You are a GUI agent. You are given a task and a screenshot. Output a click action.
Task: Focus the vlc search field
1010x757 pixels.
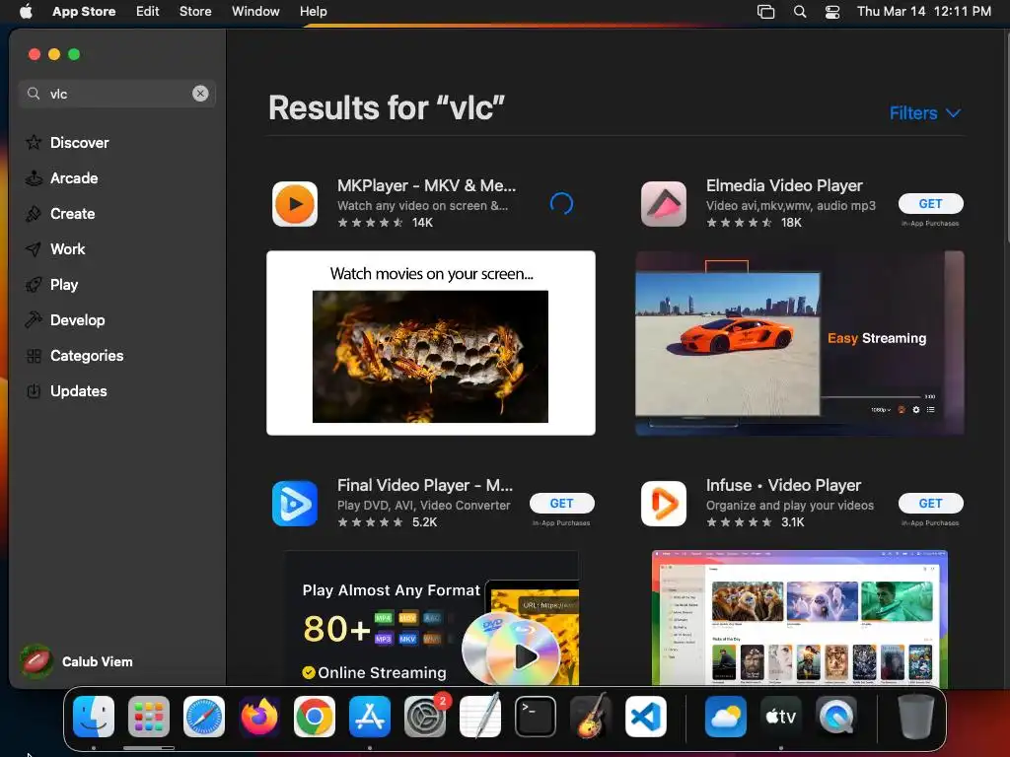[x=117, y=94]
